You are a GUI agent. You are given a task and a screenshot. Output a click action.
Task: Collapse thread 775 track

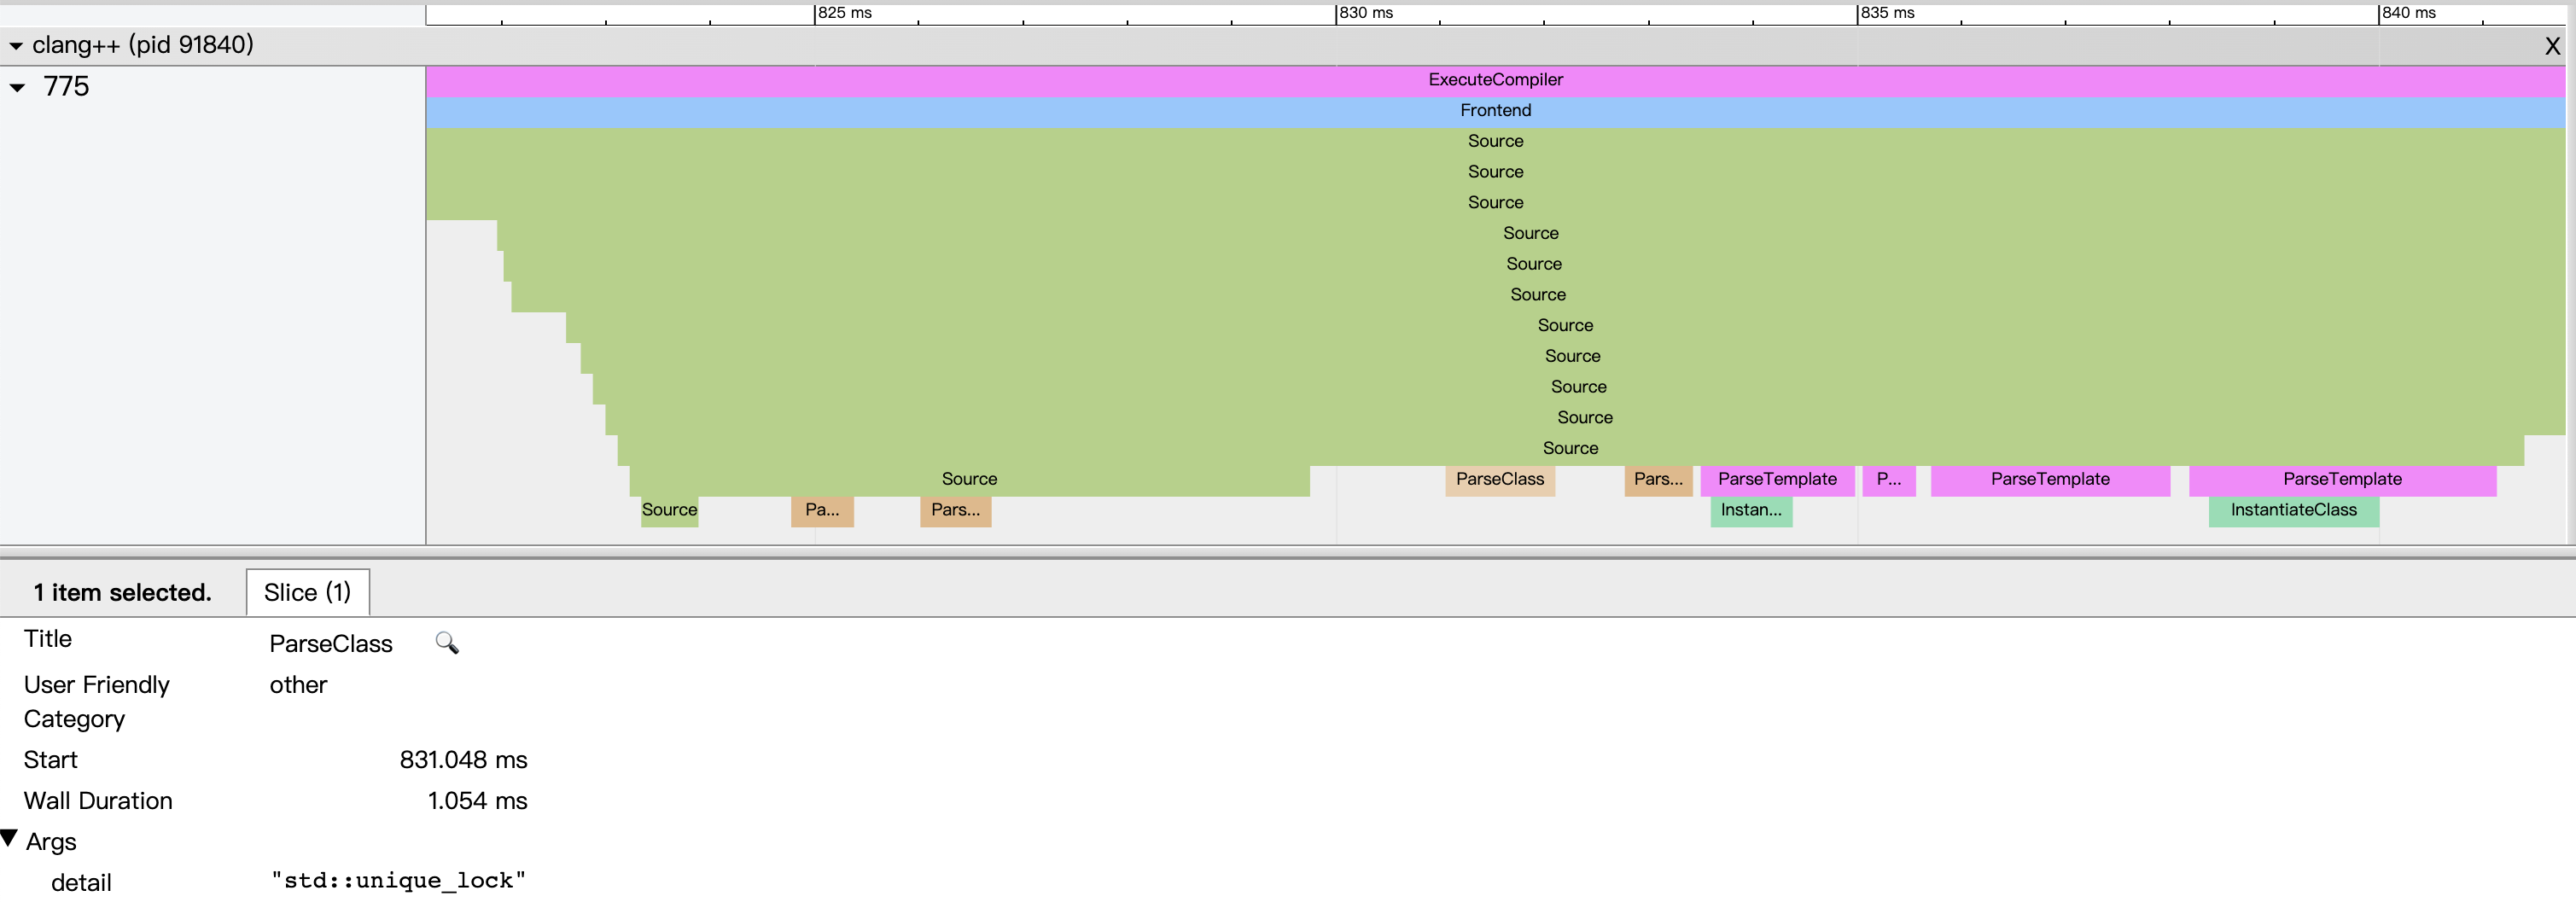coord(17,88)
